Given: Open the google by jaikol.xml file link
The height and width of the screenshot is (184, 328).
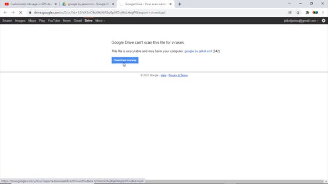Looking at the screenshot, I should point(198,51).
